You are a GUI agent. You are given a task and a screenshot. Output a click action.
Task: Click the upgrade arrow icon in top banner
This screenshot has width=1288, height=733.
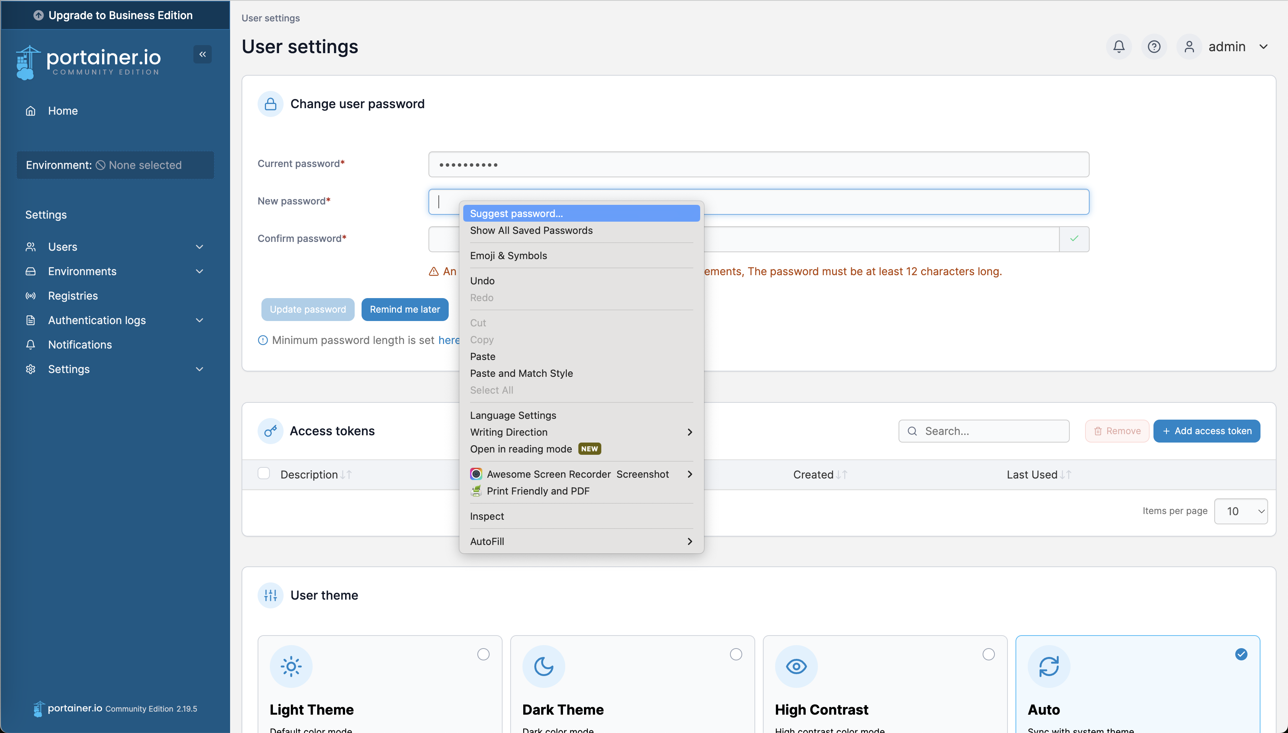click(x=38, y=15)
